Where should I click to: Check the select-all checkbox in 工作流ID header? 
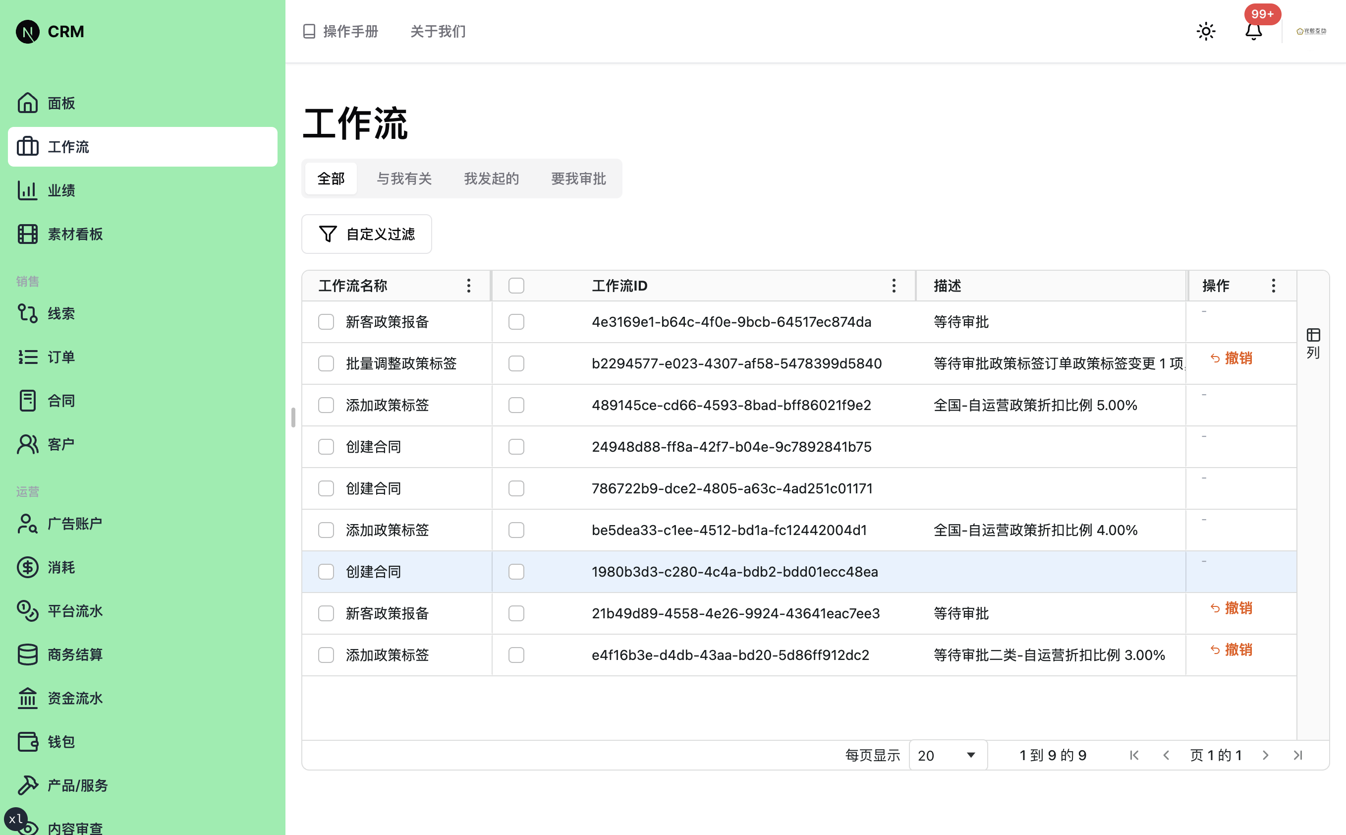(x=516, y=286)
